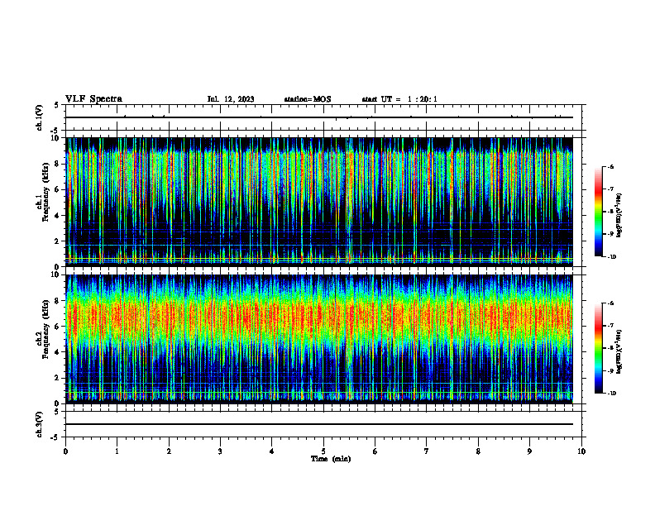The width and height of the screenshot is (655, 506).
Task: Click the "8" kHz tick on ch.1 frequency axis
Action: pos(58,164)
